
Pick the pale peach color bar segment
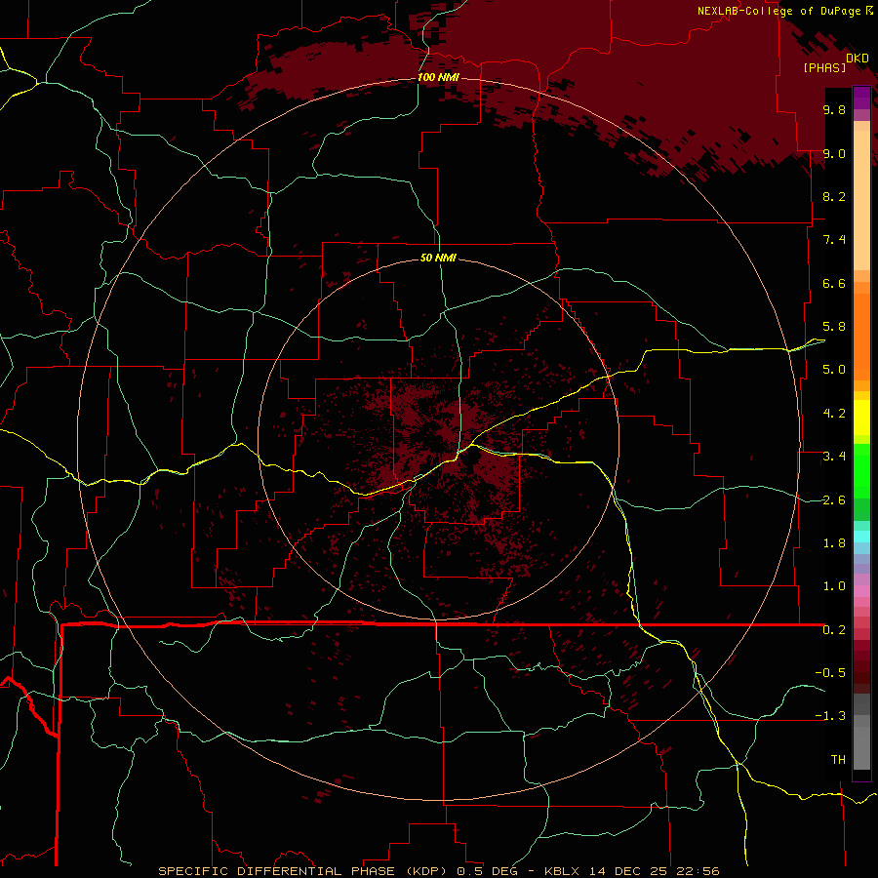(861, 201)
